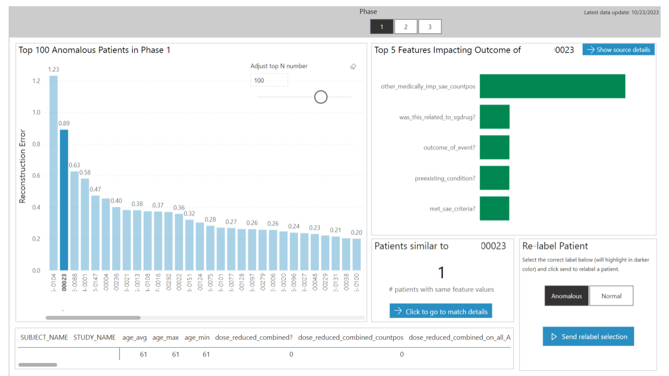Image resolution: width=669 pixels, height=376 pixels.
Task: Toggle Phase 2 in the Phase selector
Action: (406, 26)
